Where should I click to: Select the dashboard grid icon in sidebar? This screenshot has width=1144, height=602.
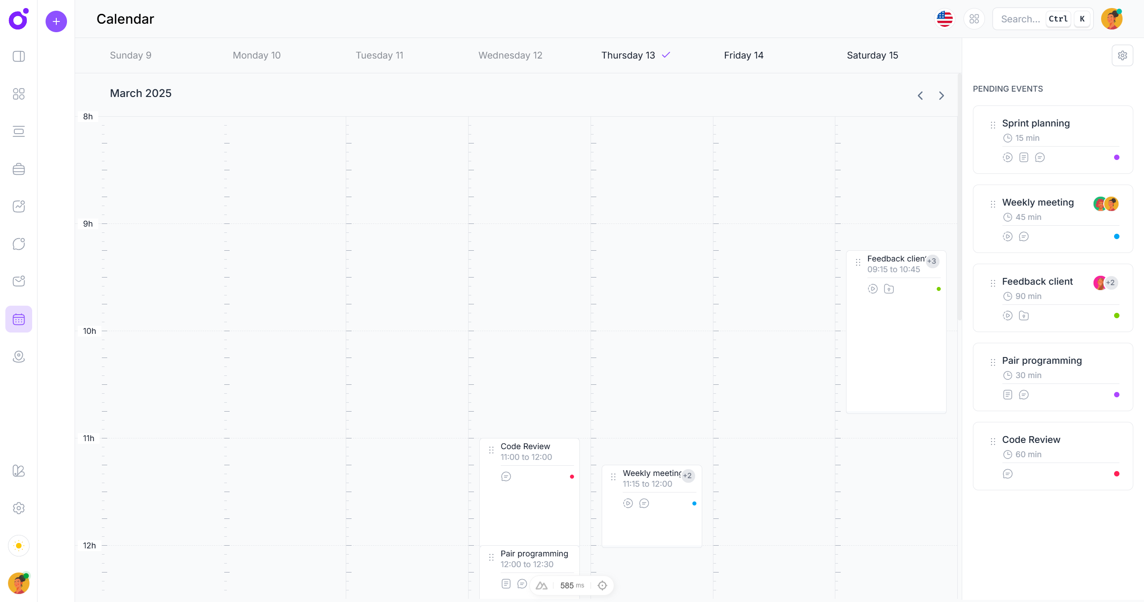(x=19, y=94)
